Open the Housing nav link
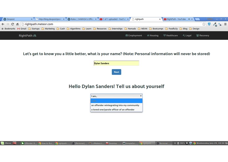228x162 pixels. click(153, 35)
